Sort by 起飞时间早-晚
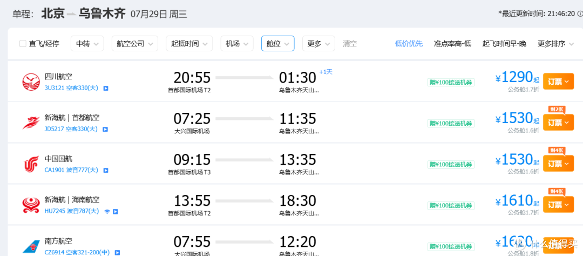Screen dimensions: 583x256 click(x=504, y=44)
